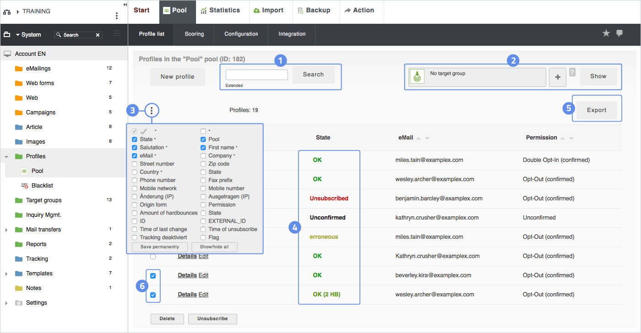Image resolution: width=641 pixels, height=333 pixels.
Task: Click the profile search input field
Action: click(x=256, y=75)
